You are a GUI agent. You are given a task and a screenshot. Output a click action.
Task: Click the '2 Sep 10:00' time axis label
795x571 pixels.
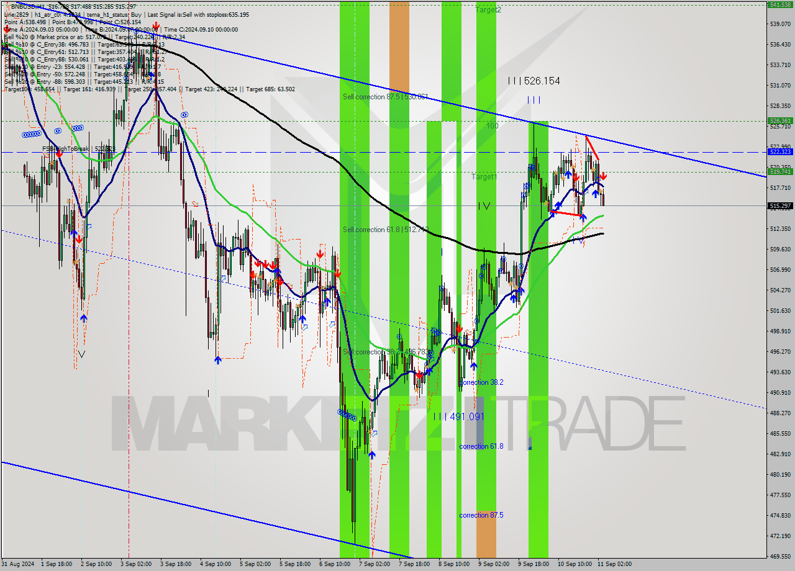click(96, 564)
